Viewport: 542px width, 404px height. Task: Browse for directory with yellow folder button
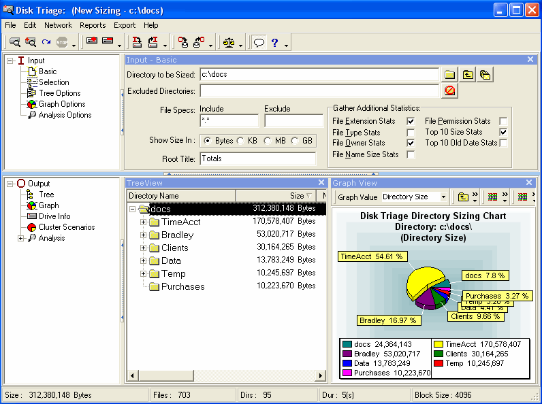coord(449,75)
